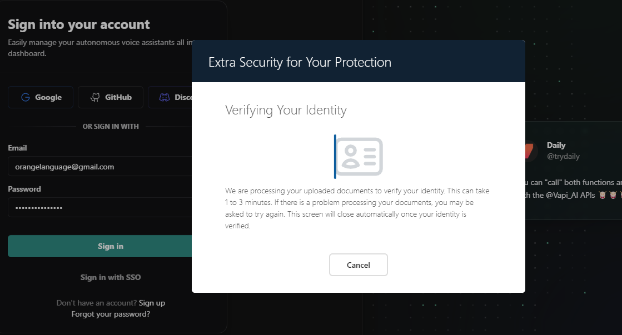This screenshot has height=335, width=622.
Task: Focus the Password input field
Action: [100, 208]
